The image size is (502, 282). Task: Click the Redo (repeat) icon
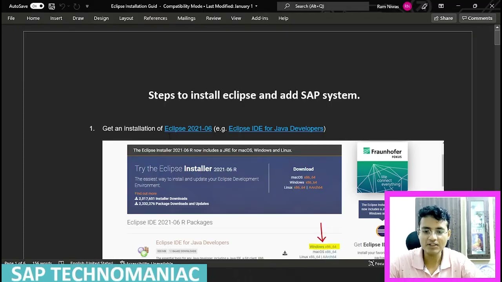point(77,6)
